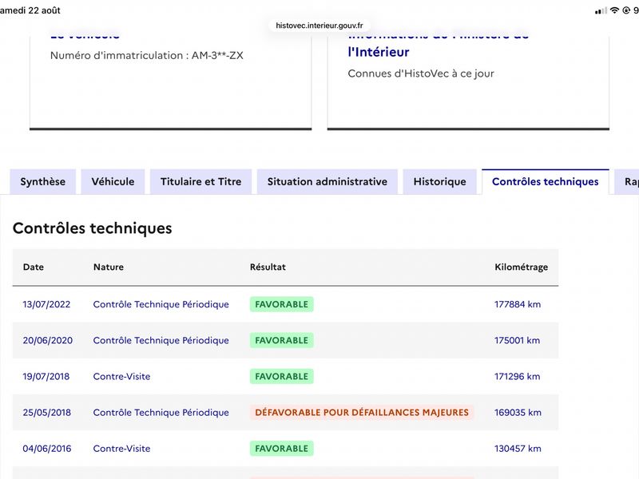Open the Titulaire et Titre tab
The height and width of the screenshot is (479, 639).
[x=201, y=182]
